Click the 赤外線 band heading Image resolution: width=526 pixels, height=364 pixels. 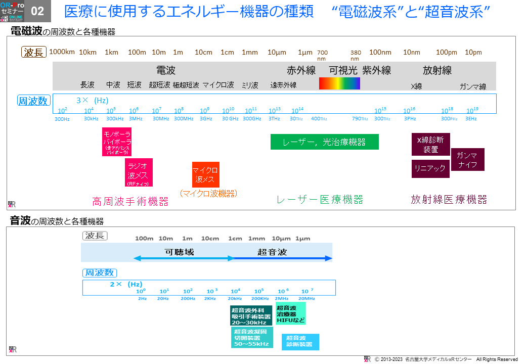point(301,70)
